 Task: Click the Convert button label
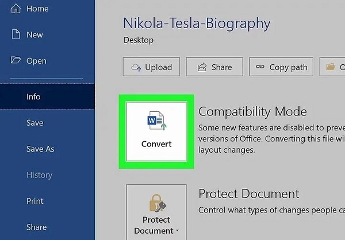[156, 144]
